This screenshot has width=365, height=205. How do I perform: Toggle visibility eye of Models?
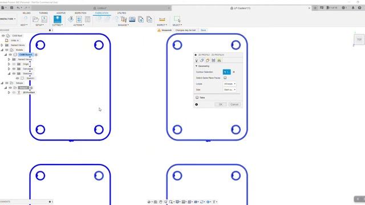7,50
